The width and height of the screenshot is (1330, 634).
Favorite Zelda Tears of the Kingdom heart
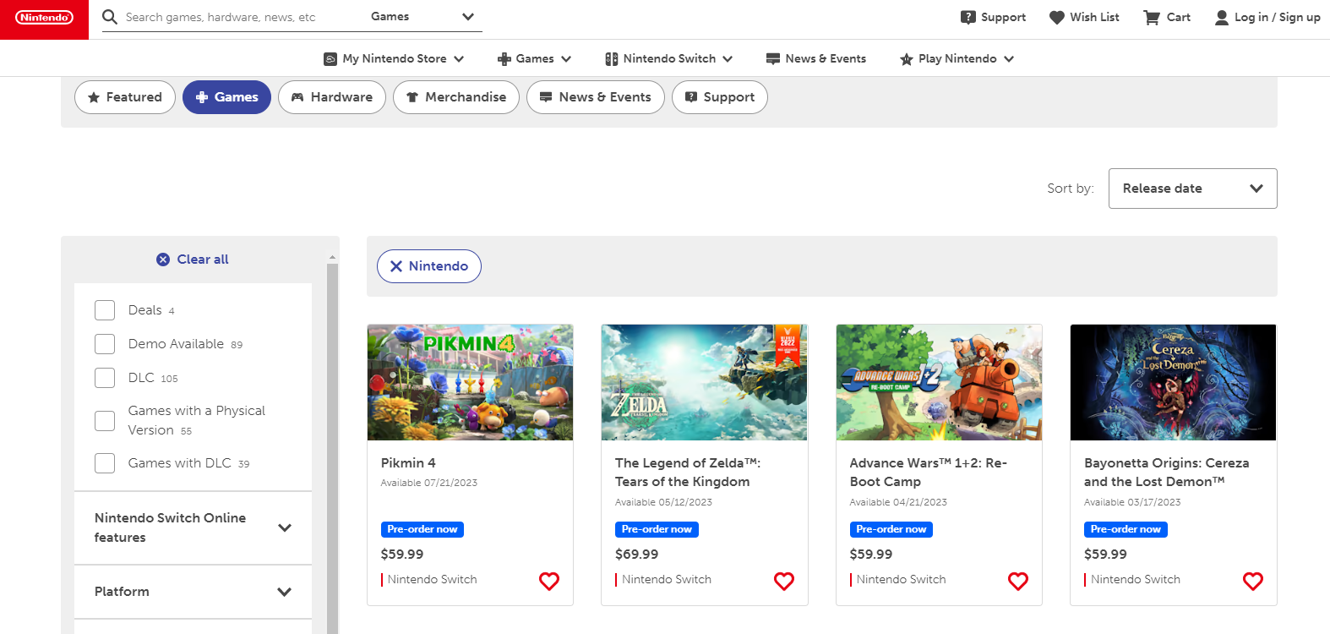click(784, 581)
